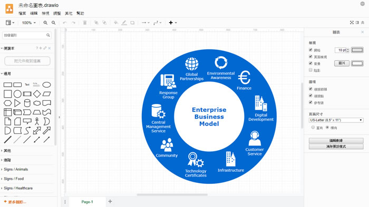
Task: Click the zoom in magnifier icon
Action: click(x=45, y=23)
